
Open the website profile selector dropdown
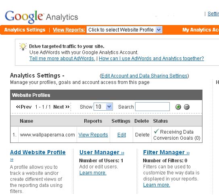point(124,30)
